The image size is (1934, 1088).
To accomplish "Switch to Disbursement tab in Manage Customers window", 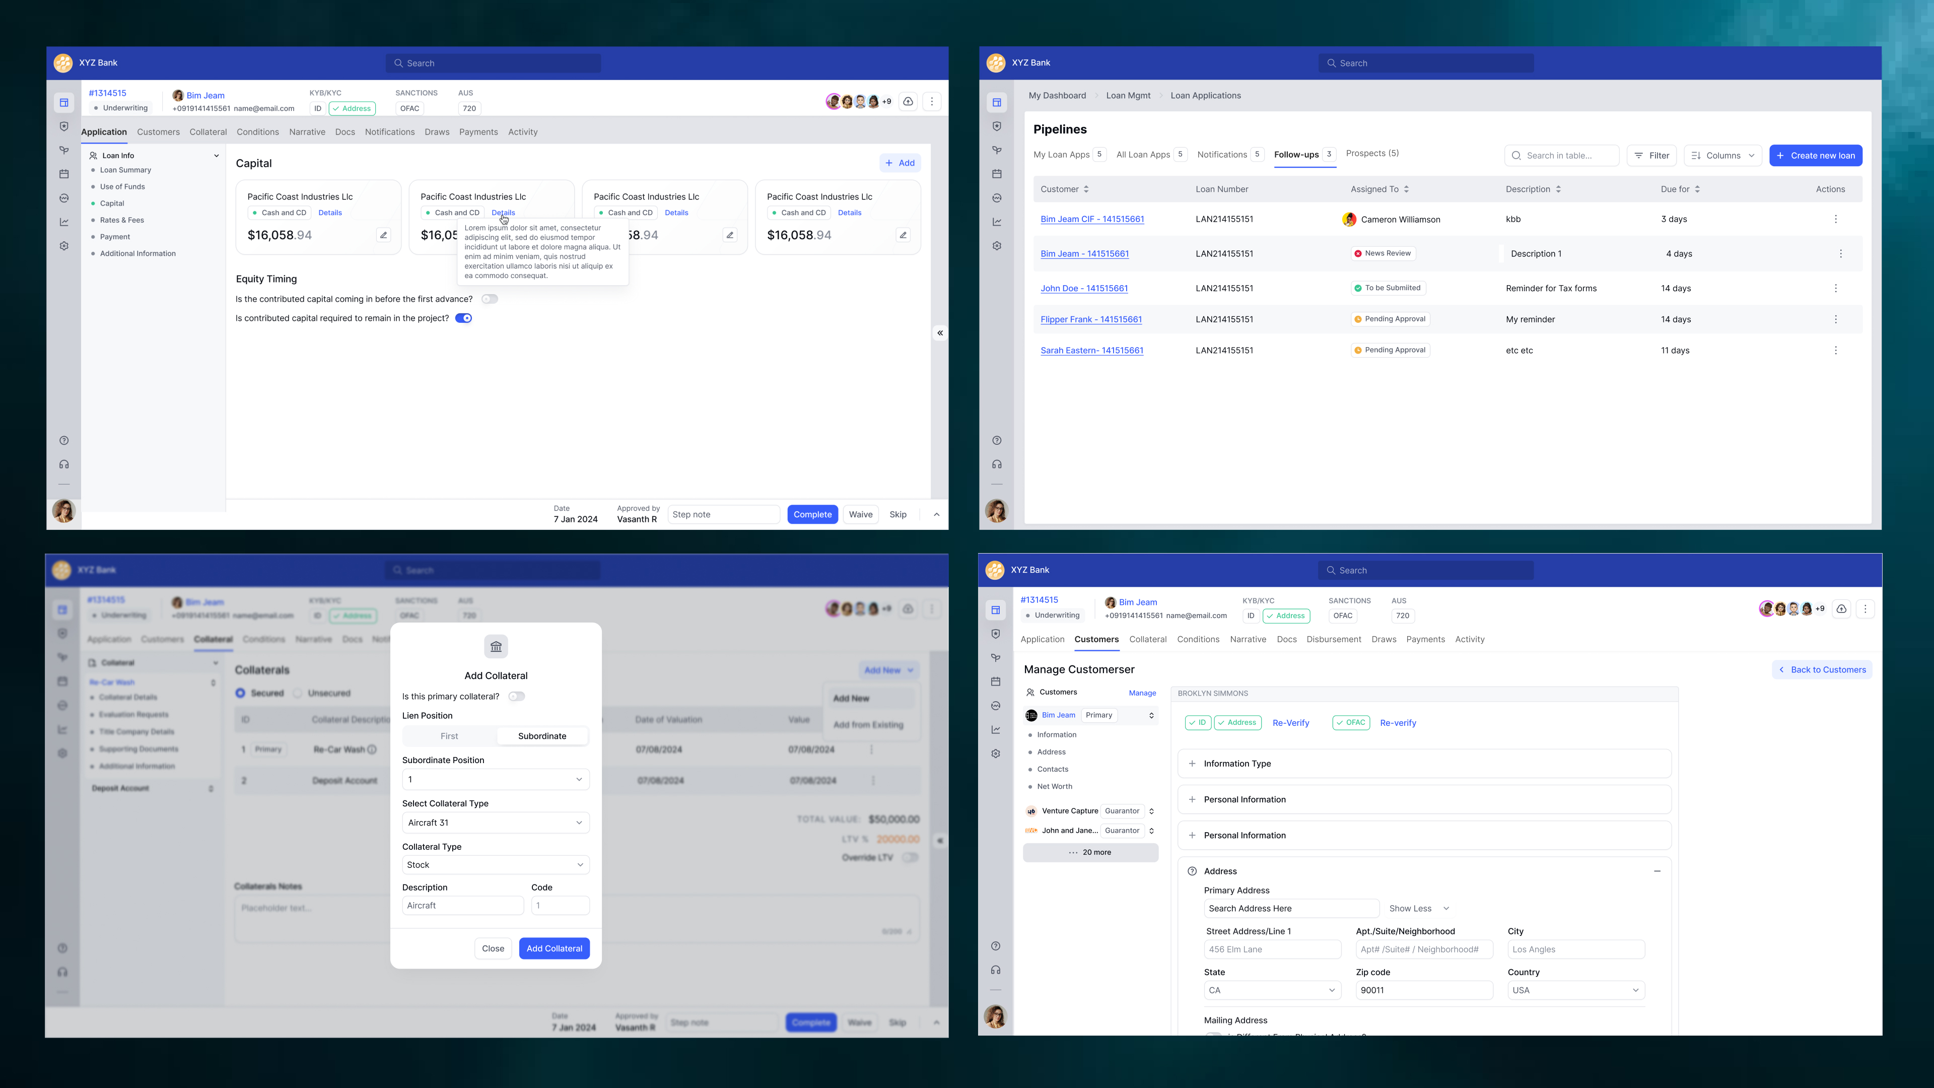I will [x=1333, y=640].
